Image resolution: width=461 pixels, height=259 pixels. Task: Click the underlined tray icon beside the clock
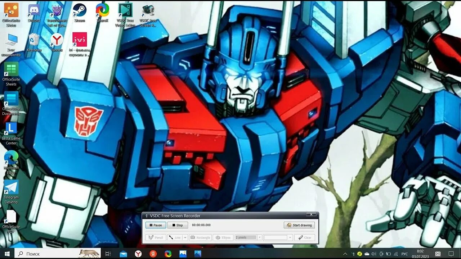tap(438, 254)
